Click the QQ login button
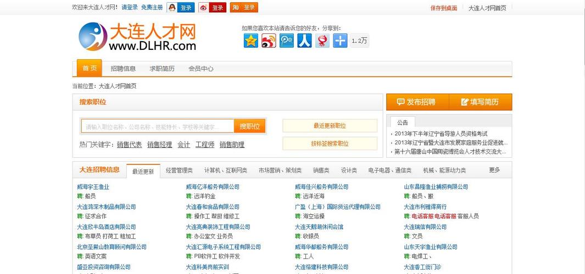Screen dimensions: 585x274 click(181, 8)
